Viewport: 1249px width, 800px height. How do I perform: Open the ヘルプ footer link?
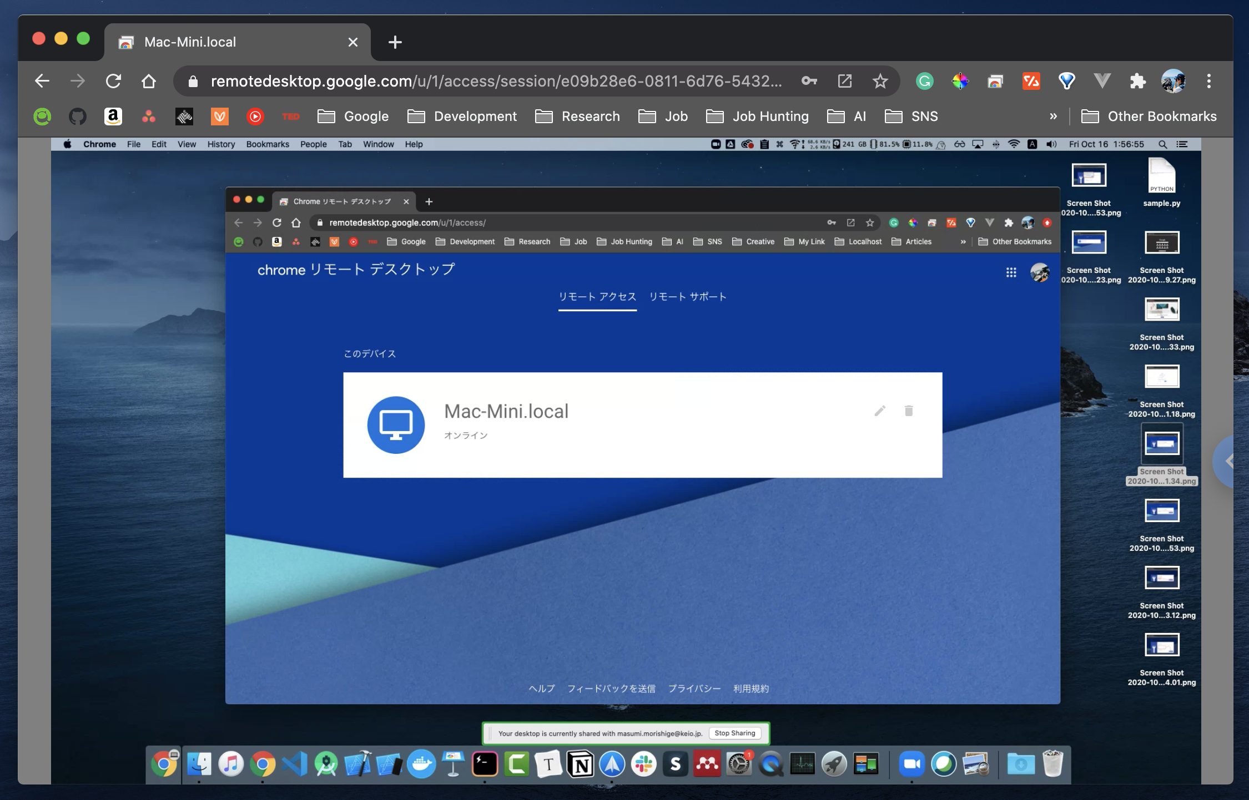coord(541,688)
